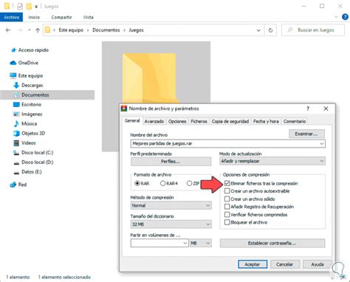Click Este equipo in address breadcrumb
This screenshot has width=350, height=282.
(x=71, y=30)
